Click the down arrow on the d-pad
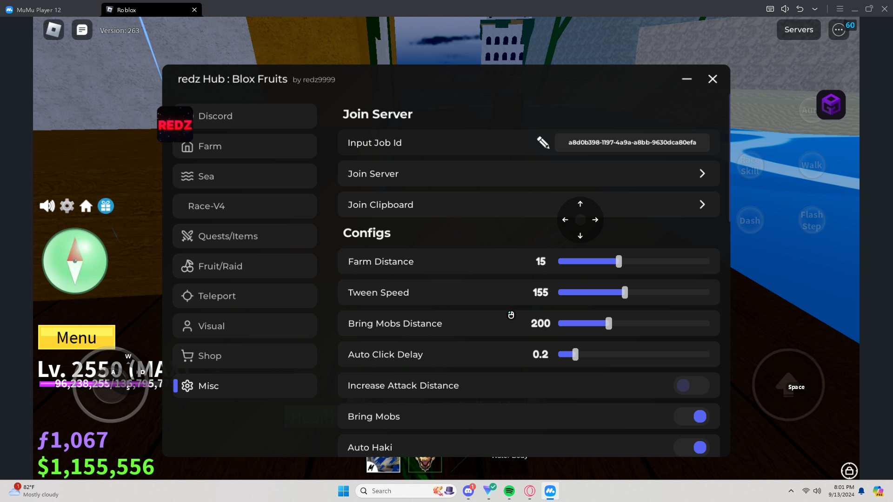 tap(580, 236)
